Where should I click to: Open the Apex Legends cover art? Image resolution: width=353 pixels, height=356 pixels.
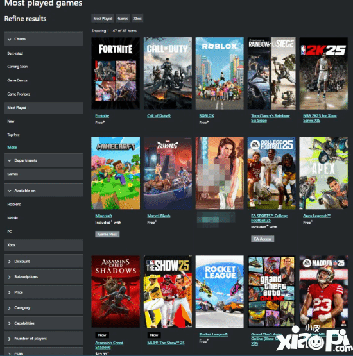323,173
